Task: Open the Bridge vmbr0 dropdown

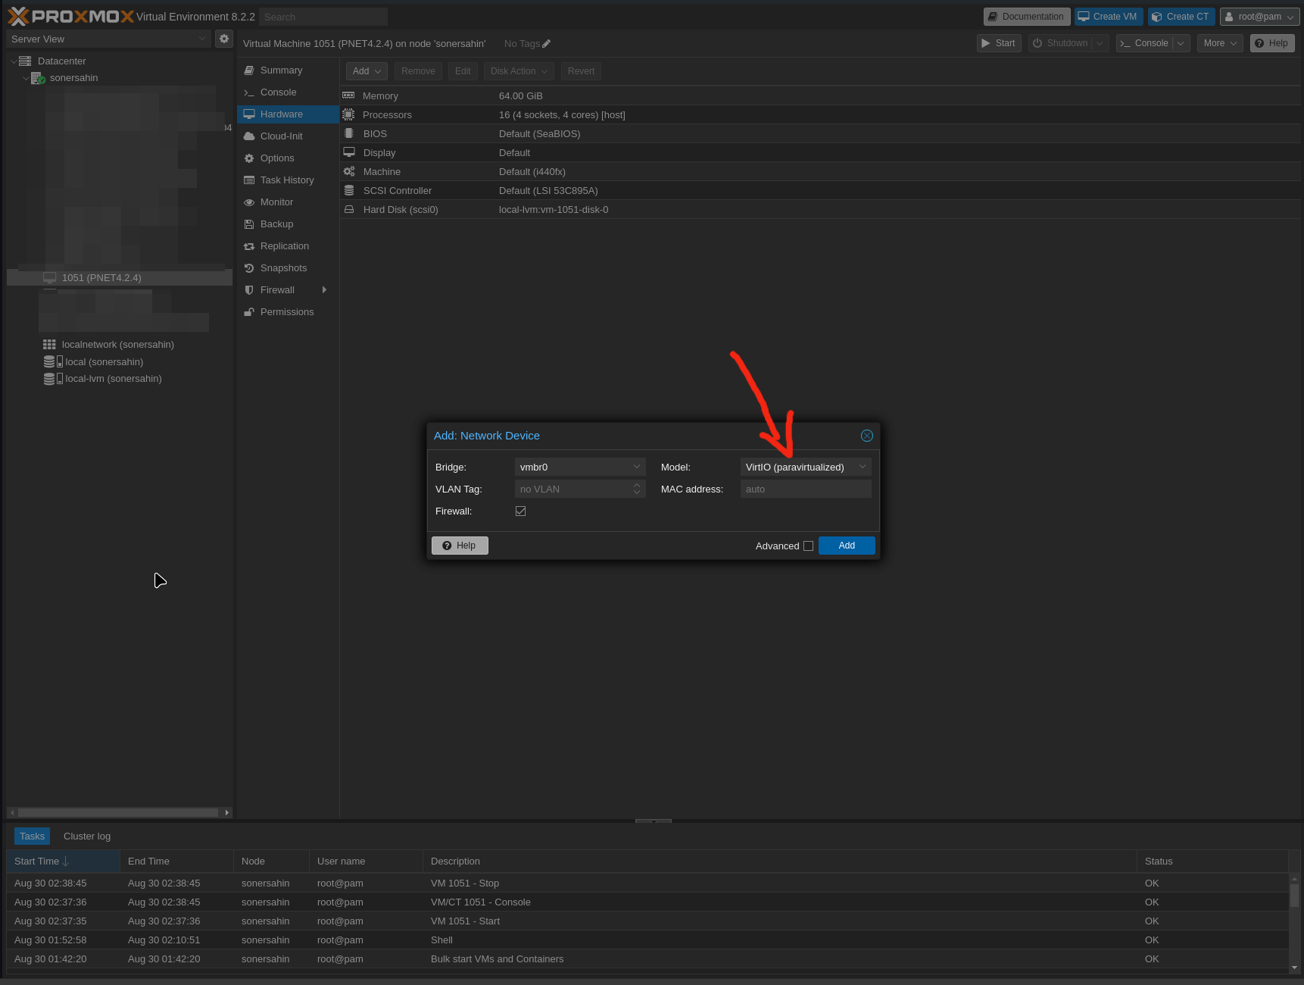Action: click(x=636, y=467)
